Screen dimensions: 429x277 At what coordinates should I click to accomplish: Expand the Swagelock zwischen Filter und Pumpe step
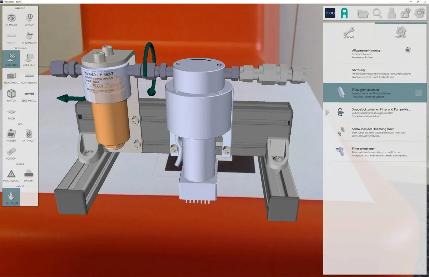327,112
